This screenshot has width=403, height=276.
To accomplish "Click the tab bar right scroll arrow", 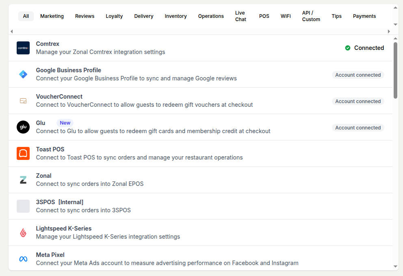I will click(389, 31).
